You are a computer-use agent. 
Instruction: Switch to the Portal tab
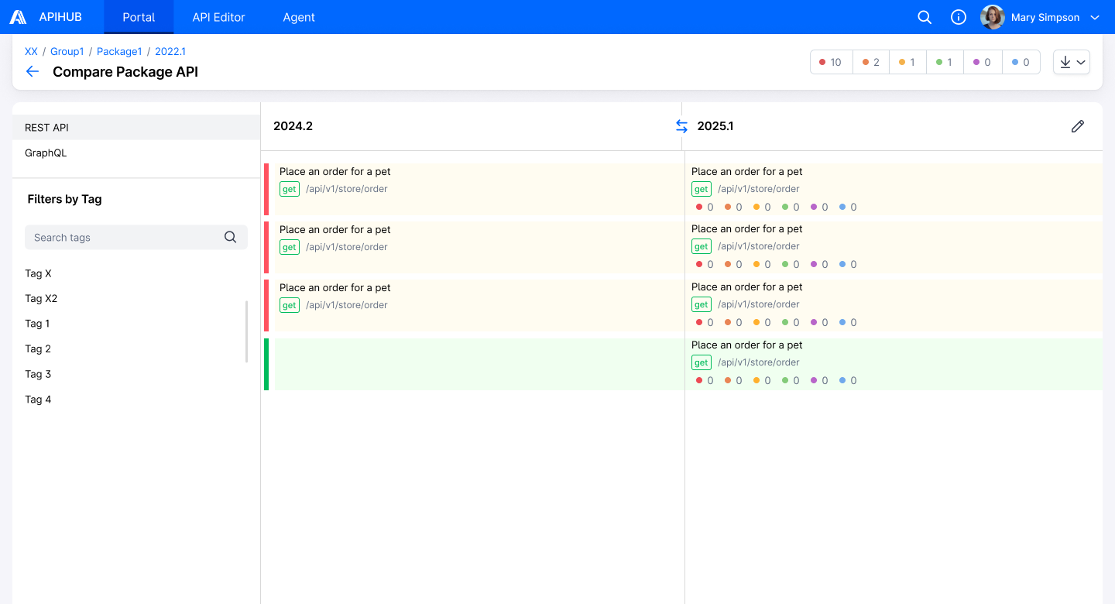click(x=139, y=17)
